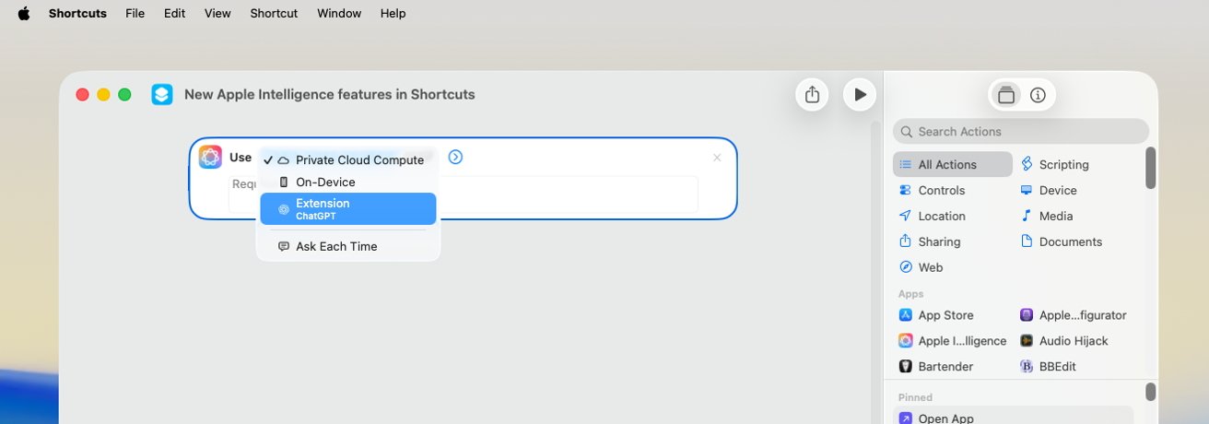Click the actions list scrollbar
The image size is (1209, 424).
[x=1150, y=168]
